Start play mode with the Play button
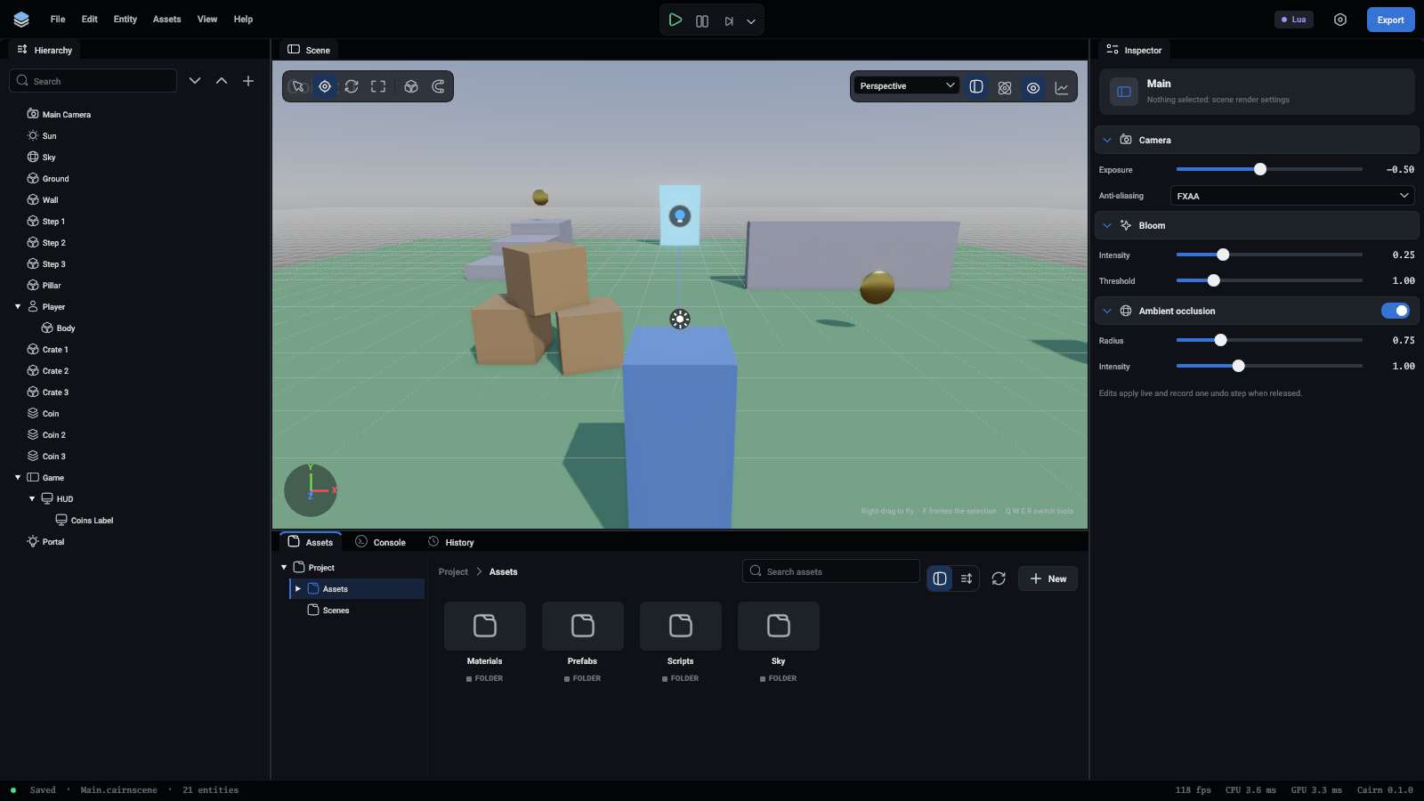 click(676, 20)
